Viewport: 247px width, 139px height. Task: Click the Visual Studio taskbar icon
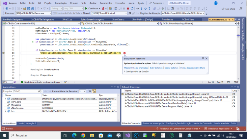[127, 135]
